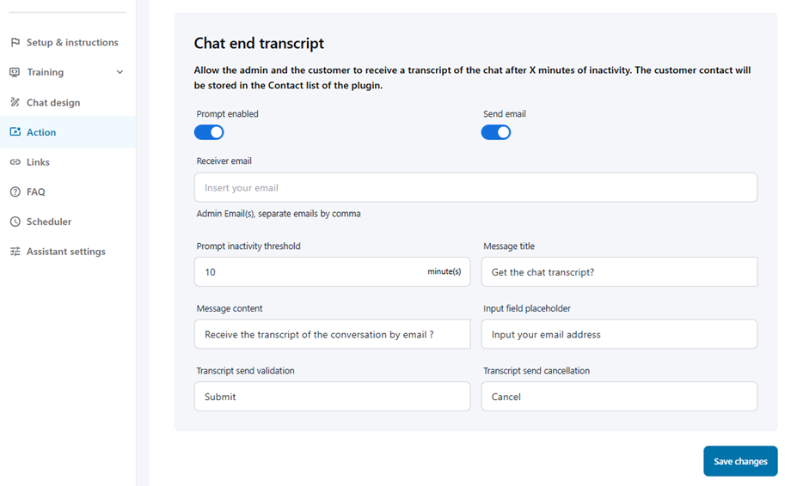Click the Message content text field
Image resolution: width=791 pixels, height=486 pixels.
coord(332,335)
